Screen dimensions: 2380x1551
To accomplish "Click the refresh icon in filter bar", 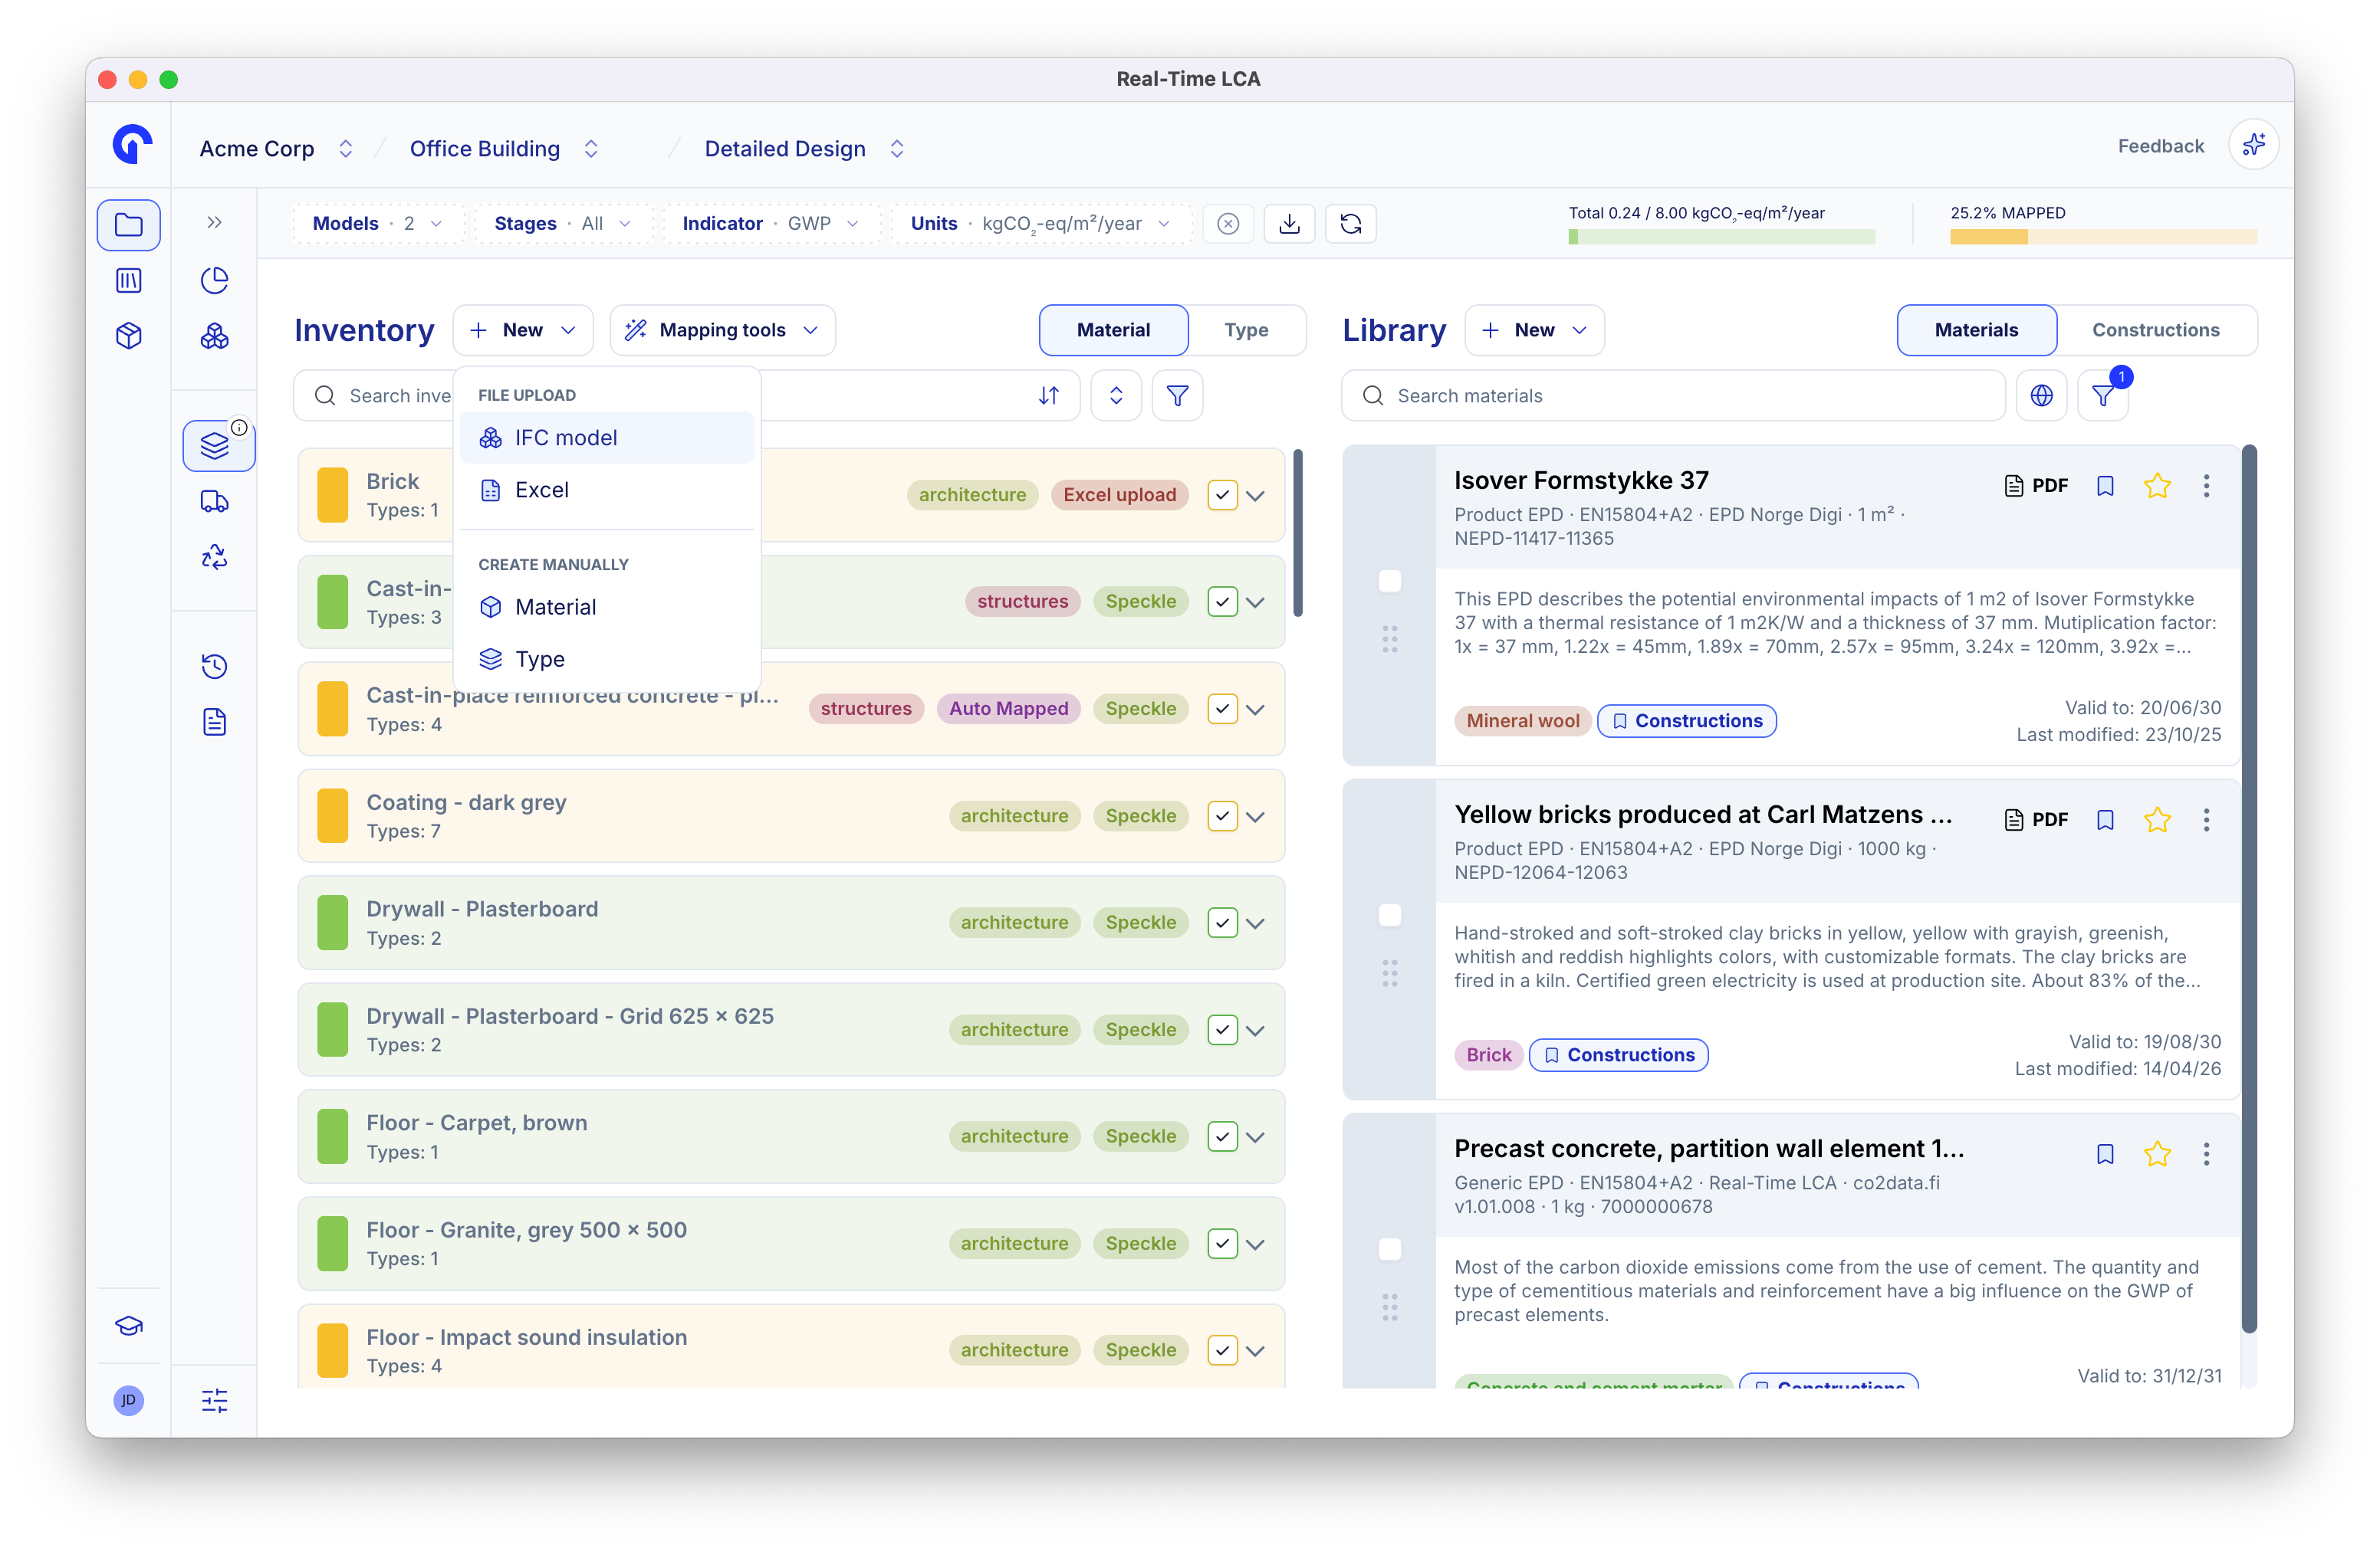I will pyautogui.click(x=1351, y=224).
